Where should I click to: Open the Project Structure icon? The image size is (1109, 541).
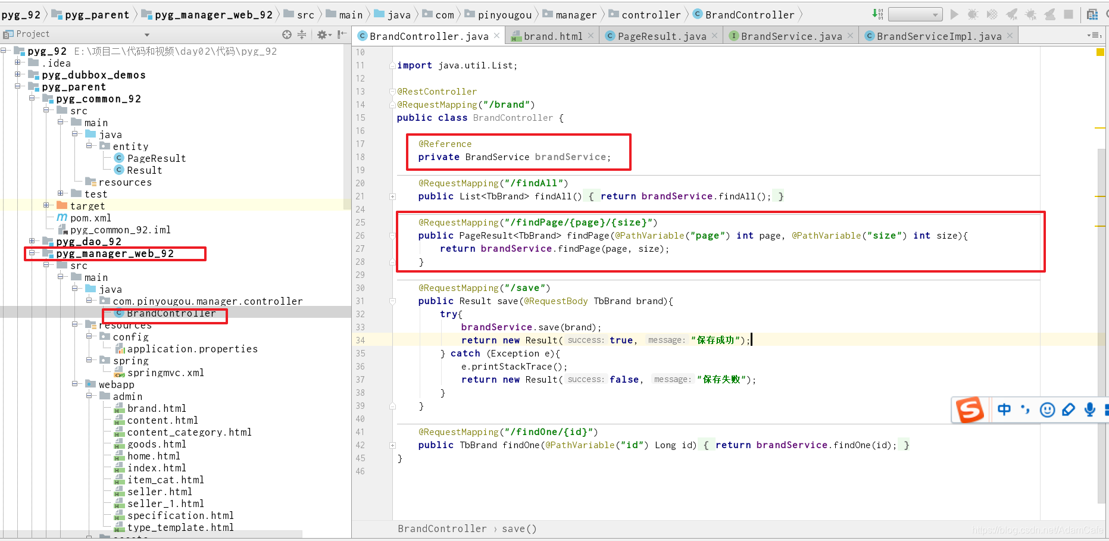click(x=1092, y=14)
